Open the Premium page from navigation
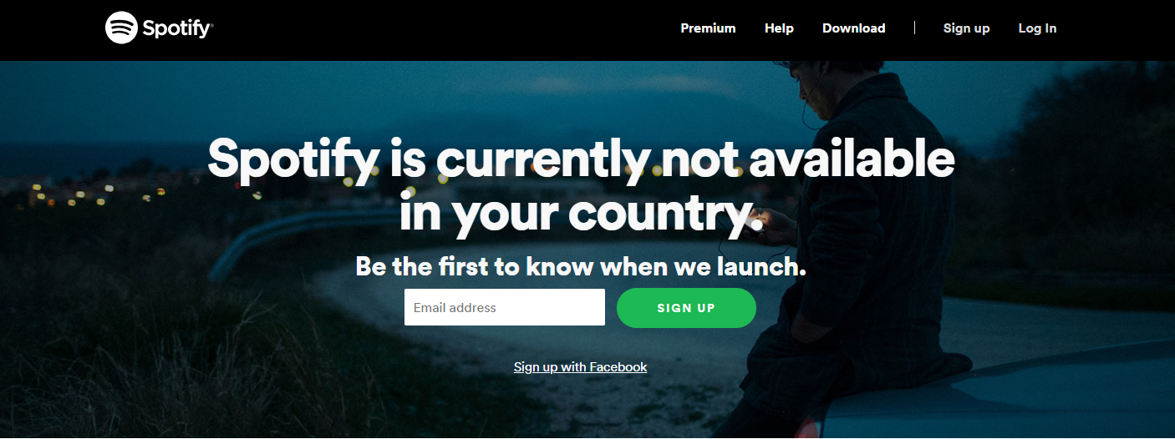Image resolution: width=1175 pixels, height=439 pixels. (708, 28)
